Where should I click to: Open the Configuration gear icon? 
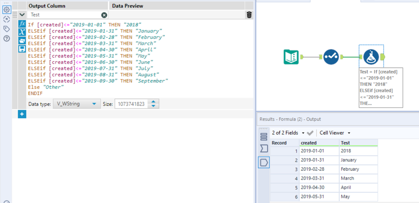point(7,10)
